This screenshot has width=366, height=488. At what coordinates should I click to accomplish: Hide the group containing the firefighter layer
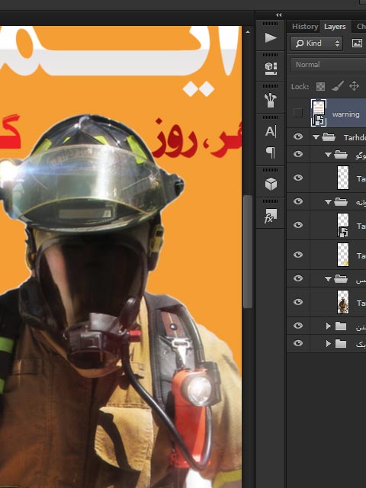click(298, 278)
